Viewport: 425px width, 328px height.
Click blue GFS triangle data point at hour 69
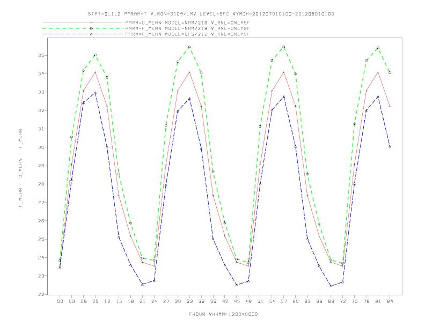(x=331, y=286)
